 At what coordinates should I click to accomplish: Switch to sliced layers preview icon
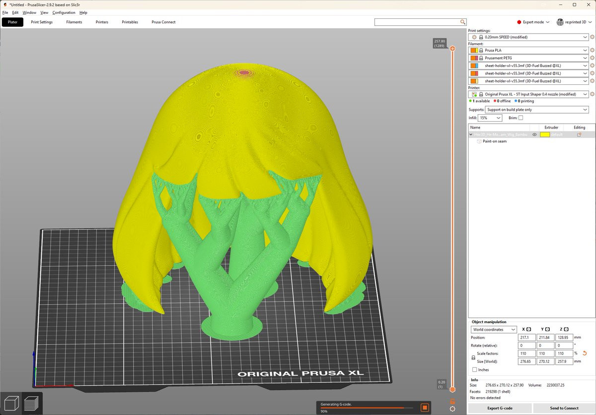[31, 403]
